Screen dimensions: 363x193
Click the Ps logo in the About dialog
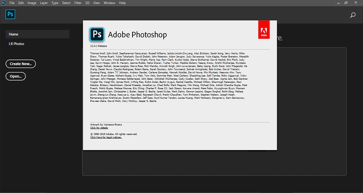coord(97,34)
